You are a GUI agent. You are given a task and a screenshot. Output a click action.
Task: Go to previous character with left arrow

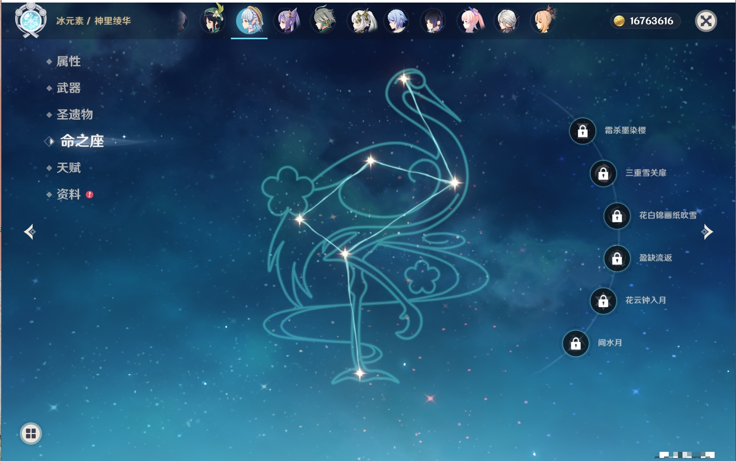click(30, 232)
